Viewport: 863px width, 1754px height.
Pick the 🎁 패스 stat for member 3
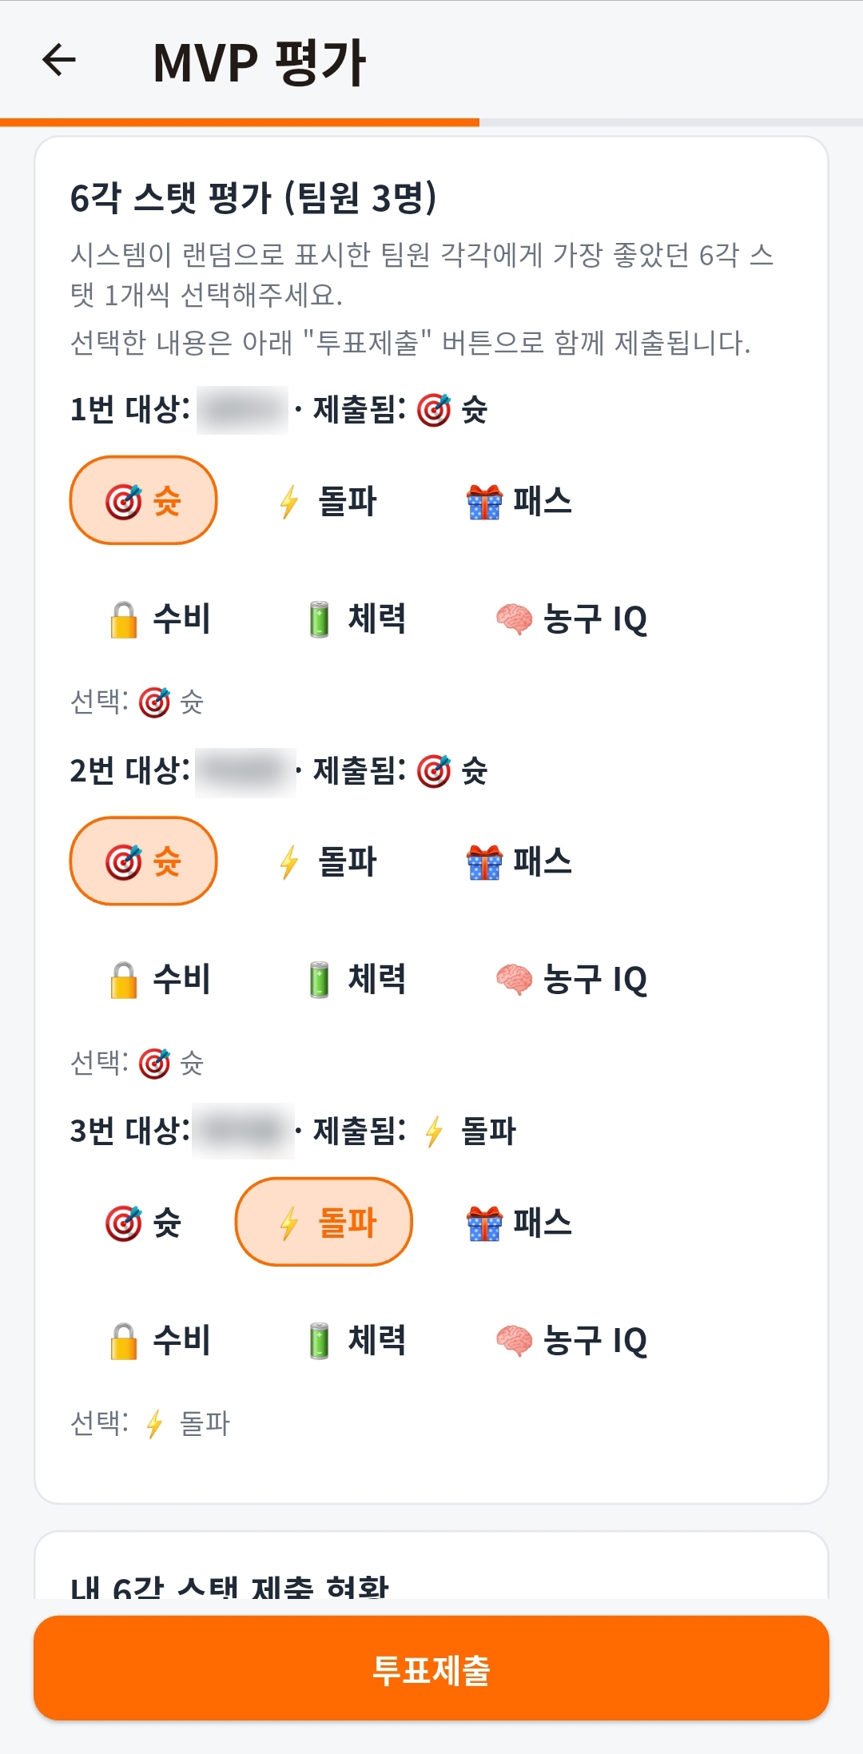(x=519, y=1221)
